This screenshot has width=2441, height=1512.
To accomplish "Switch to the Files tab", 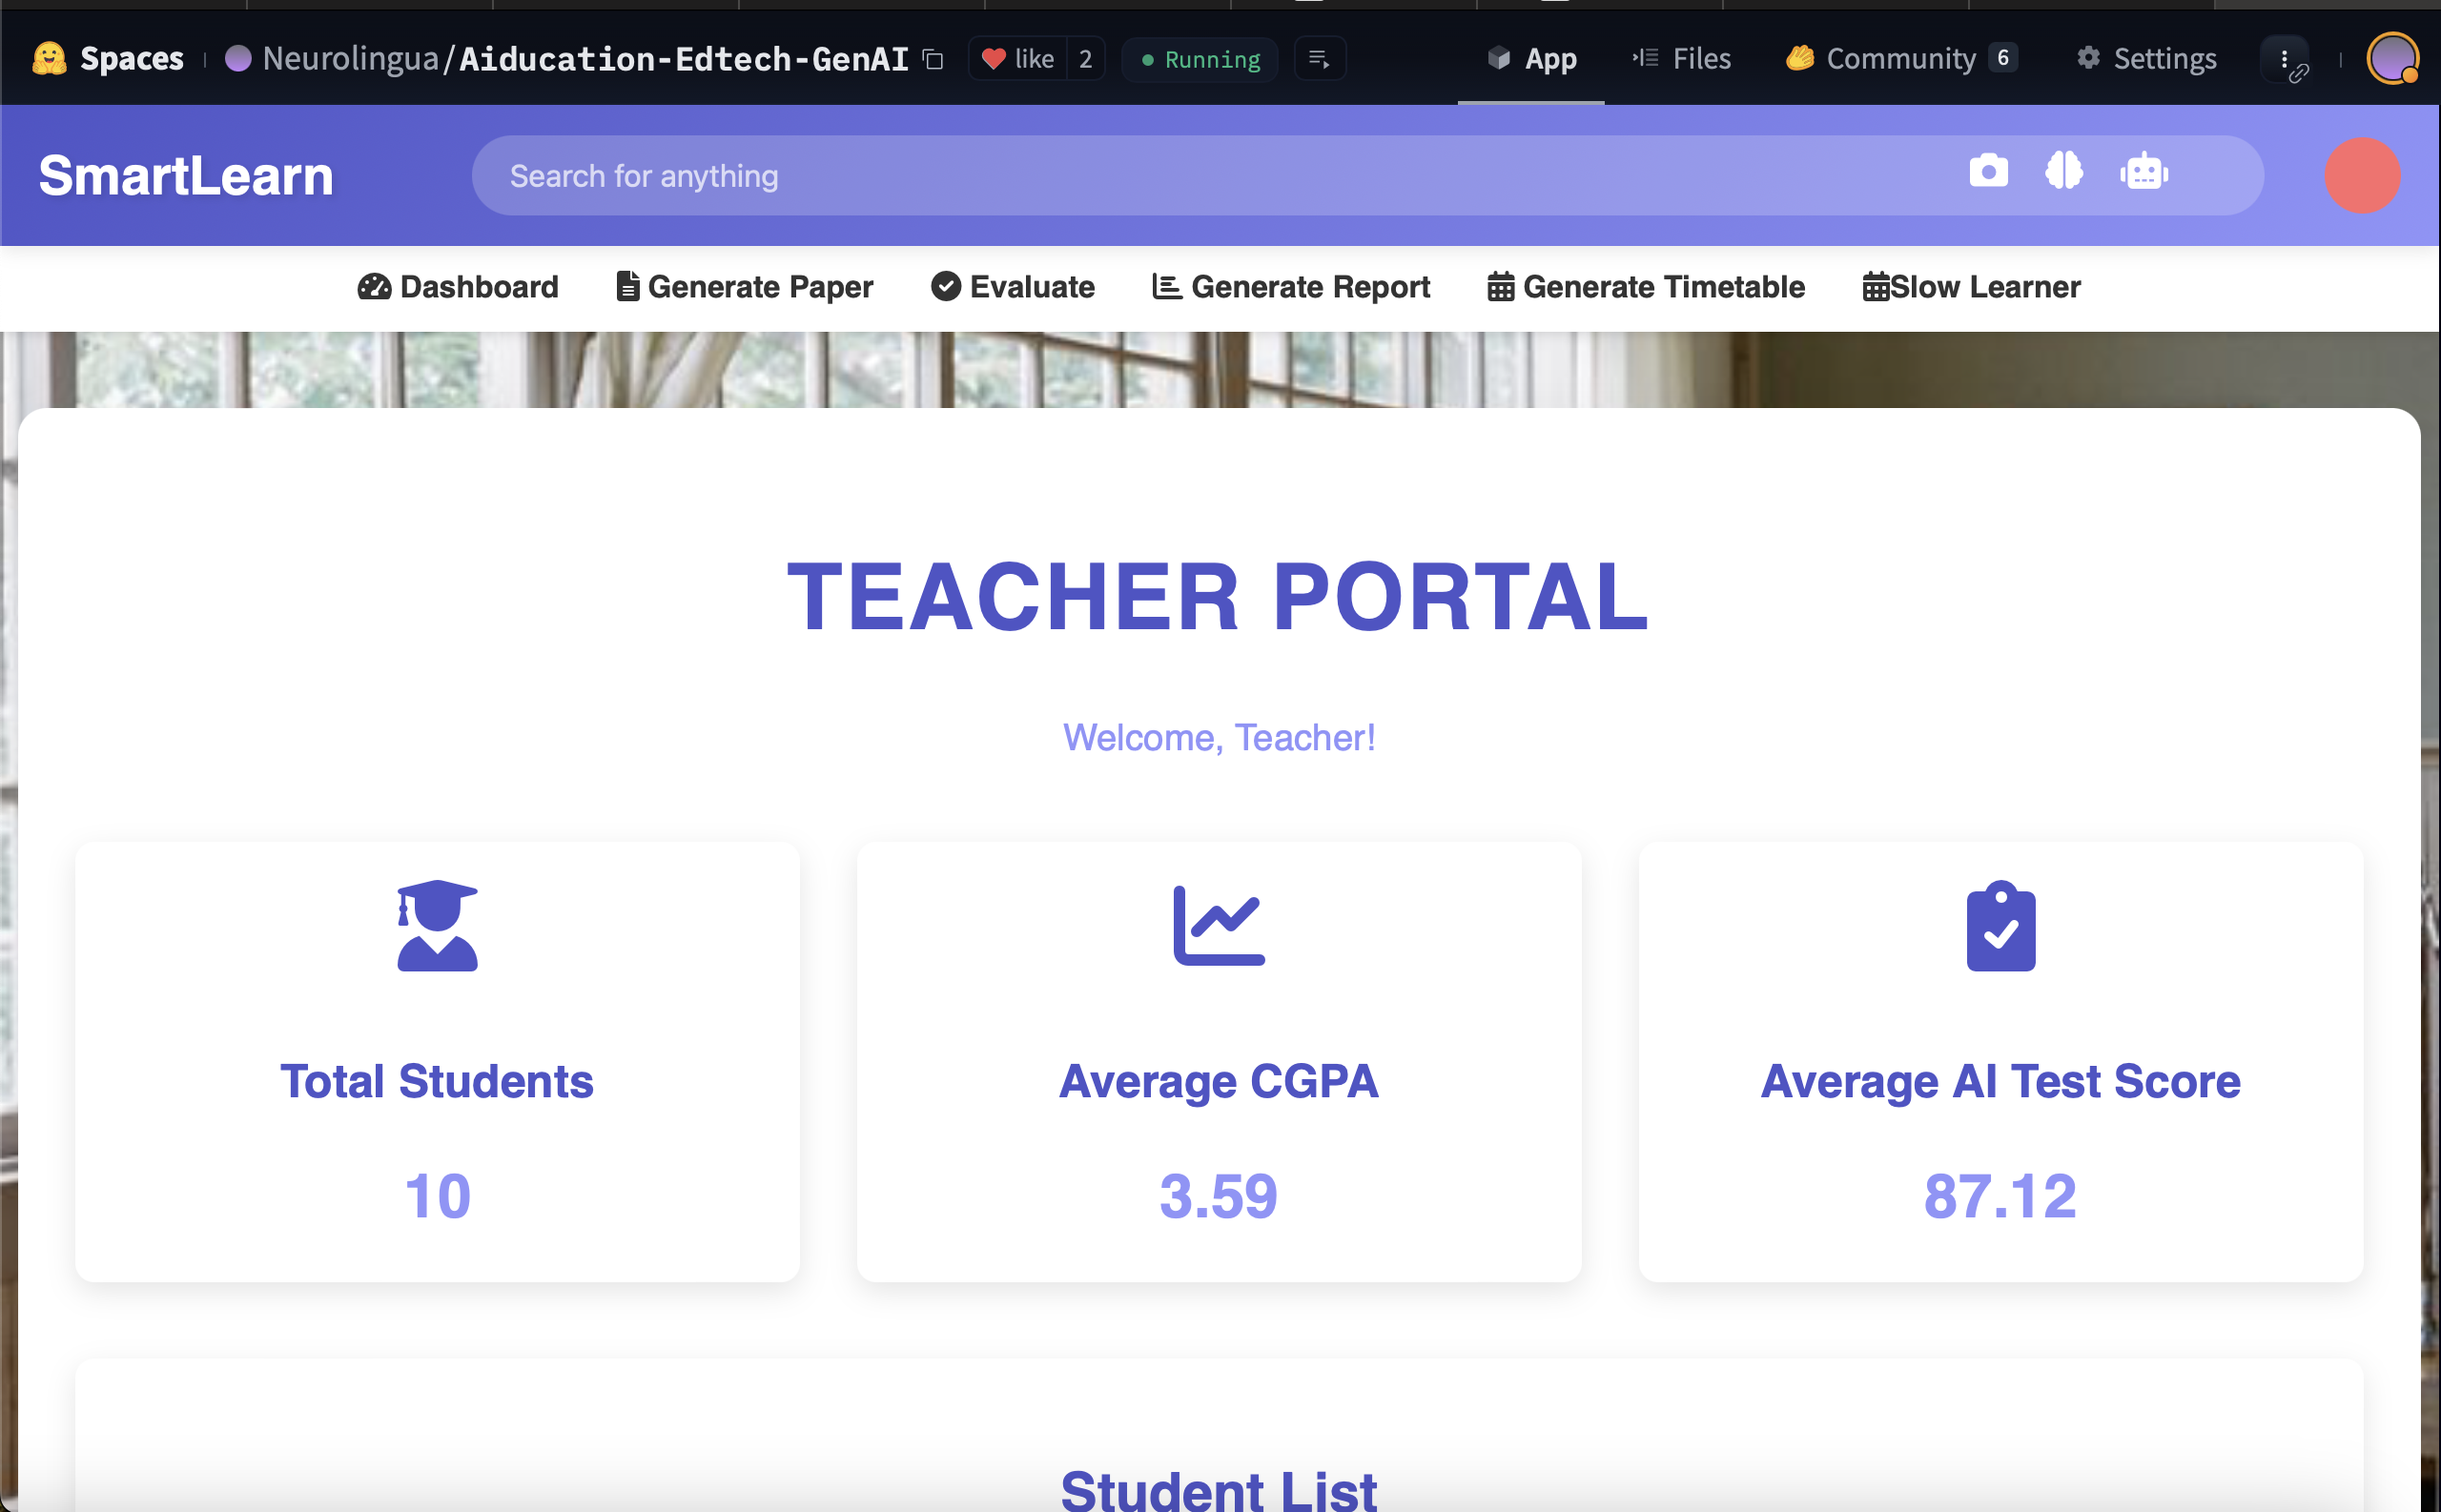I will [1681, 60].
